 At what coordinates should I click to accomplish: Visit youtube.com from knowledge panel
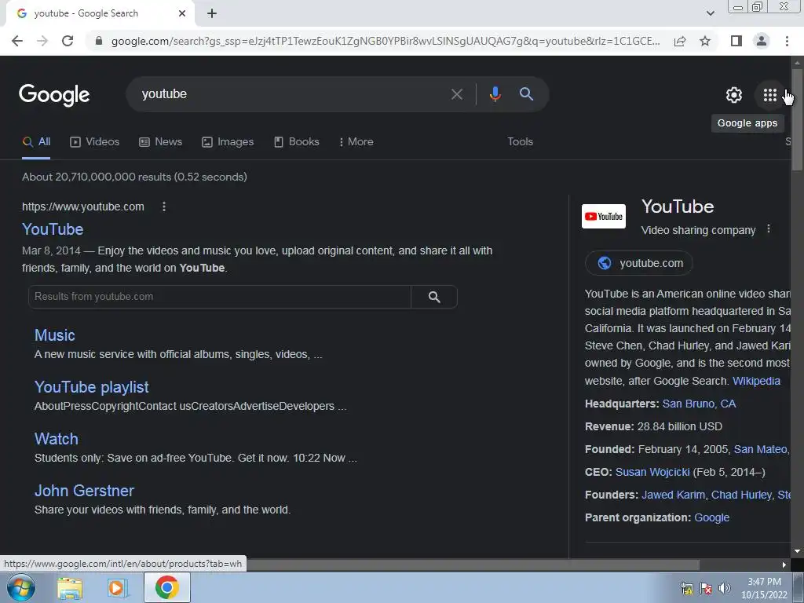tap(639, 263)
